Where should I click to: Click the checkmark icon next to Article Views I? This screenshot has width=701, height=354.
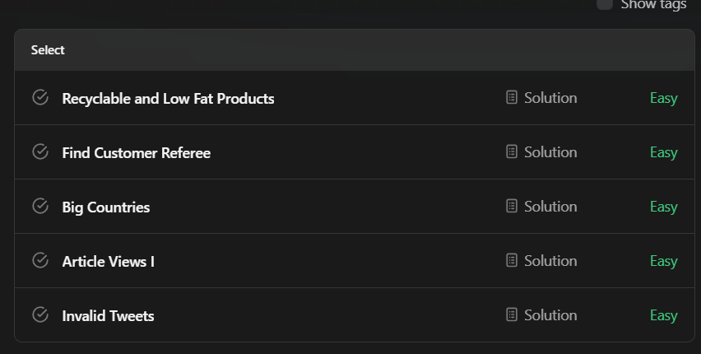point(40,260)
